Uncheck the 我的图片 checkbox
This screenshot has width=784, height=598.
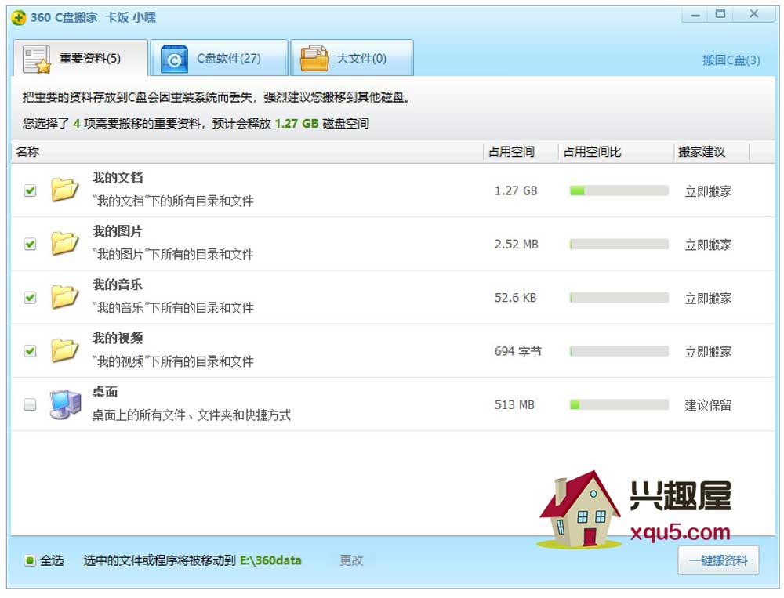pyautogui.click(x=30, y=244)
